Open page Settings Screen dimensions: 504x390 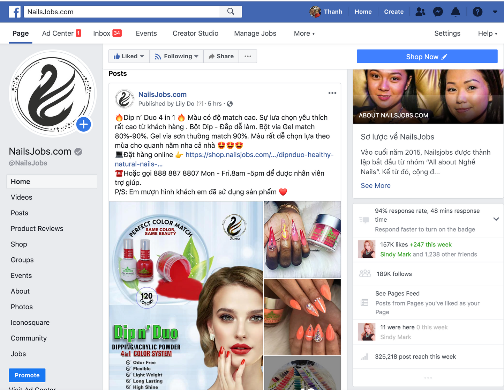[447, 34]
